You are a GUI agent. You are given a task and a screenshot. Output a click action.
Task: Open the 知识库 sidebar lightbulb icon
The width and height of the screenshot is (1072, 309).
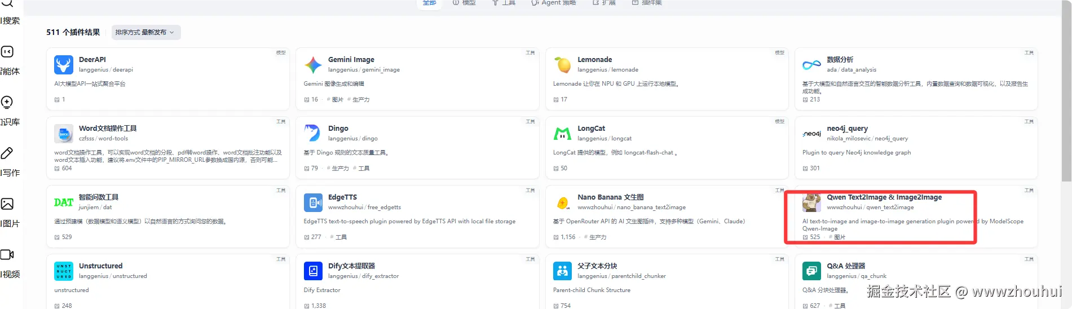(7, 102)
